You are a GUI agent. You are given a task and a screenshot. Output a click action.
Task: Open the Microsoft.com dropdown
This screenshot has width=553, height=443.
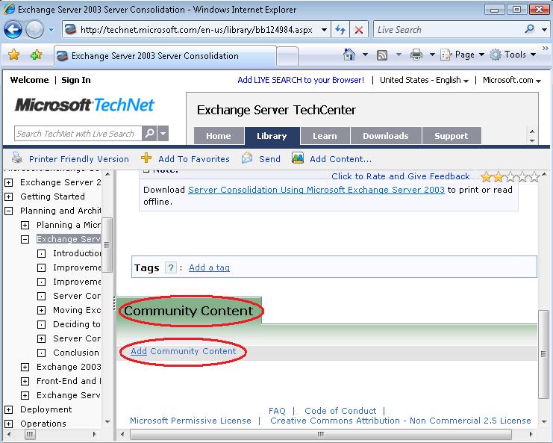click(512, 80)
